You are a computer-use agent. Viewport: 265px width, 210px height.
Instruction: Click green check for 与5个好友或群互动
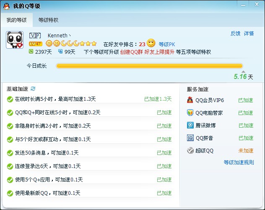10,139
